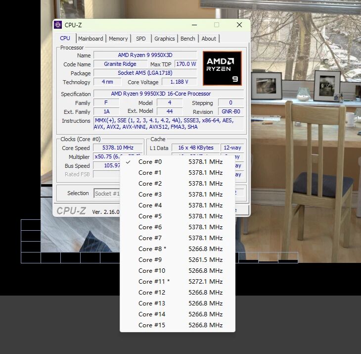
Task: Click the Revision GNR-B0 value
Action: pos(230,111)
